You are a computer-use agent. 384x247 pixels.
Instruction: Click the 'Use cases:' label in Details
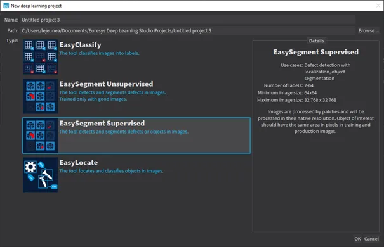(x=292, y=65)
